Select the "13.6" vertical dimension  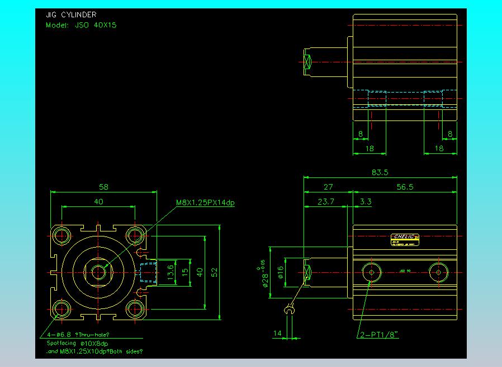[x=171, y=272]
